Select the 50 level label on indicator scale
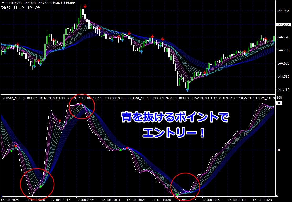292x202 pixels. [x=278, y=150]
